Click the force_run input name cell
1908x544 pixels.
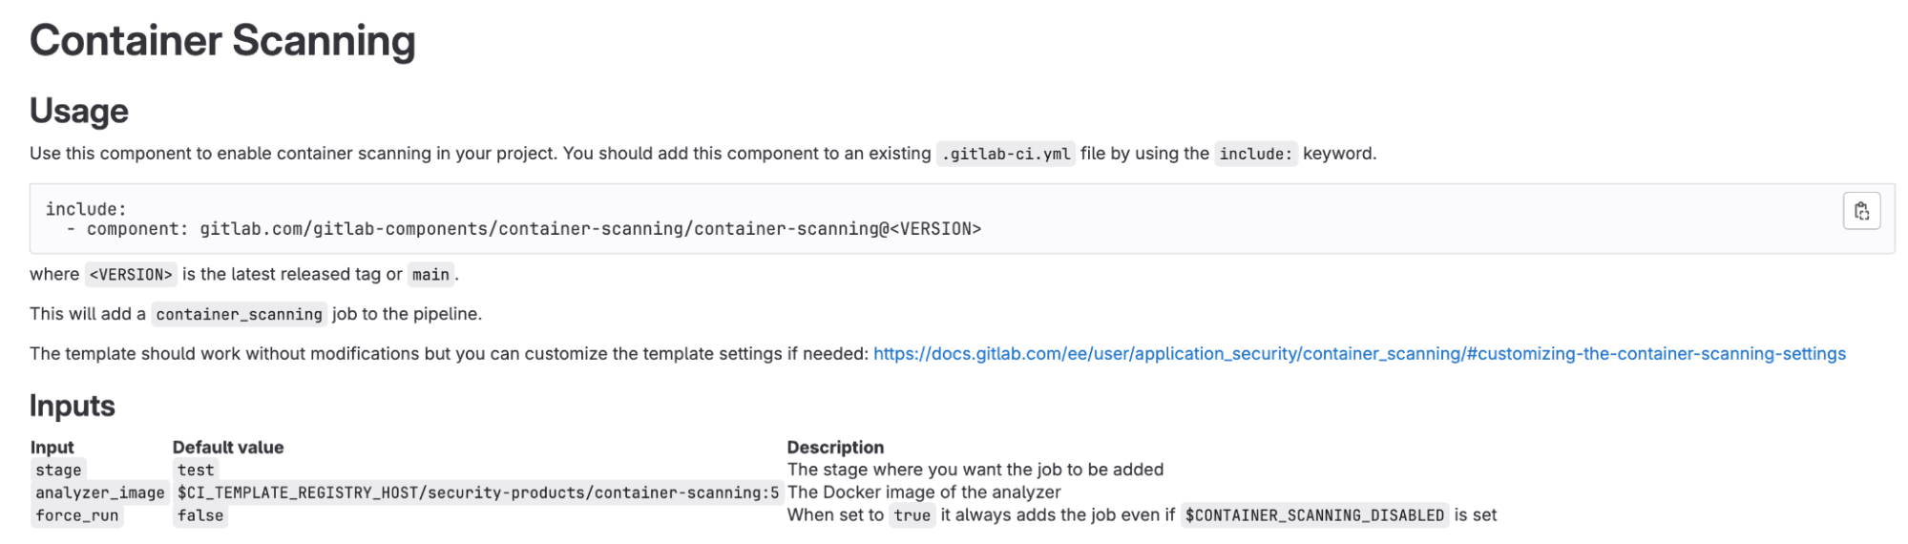(x=77, y=515)
